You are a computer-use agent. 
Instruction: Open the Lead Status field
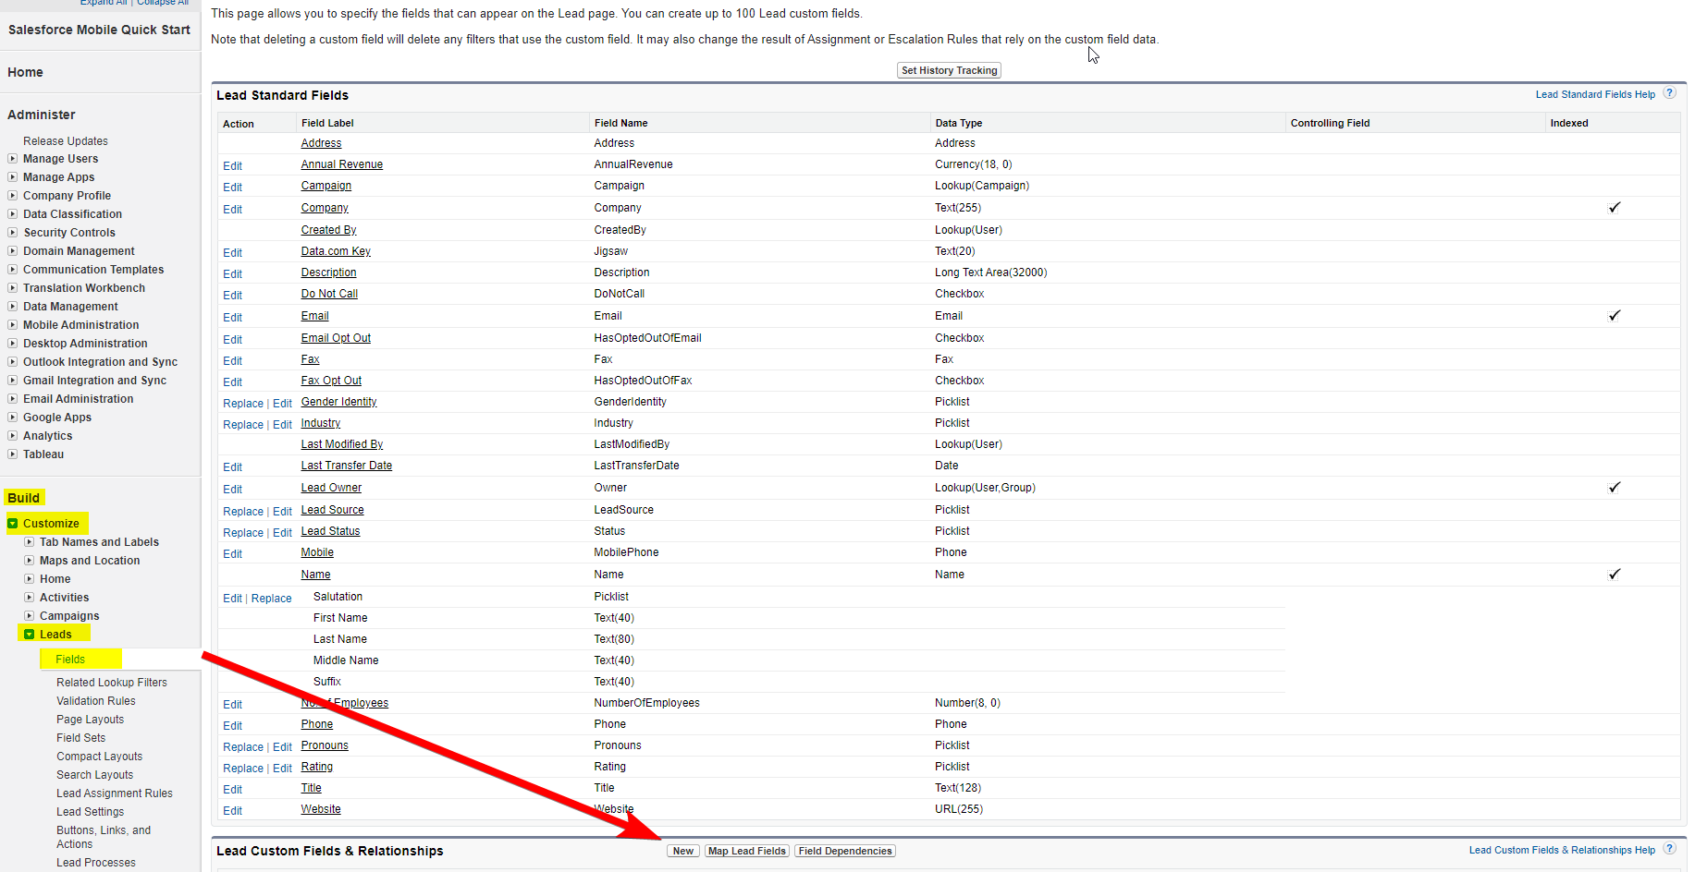click(x=330, y=531)
